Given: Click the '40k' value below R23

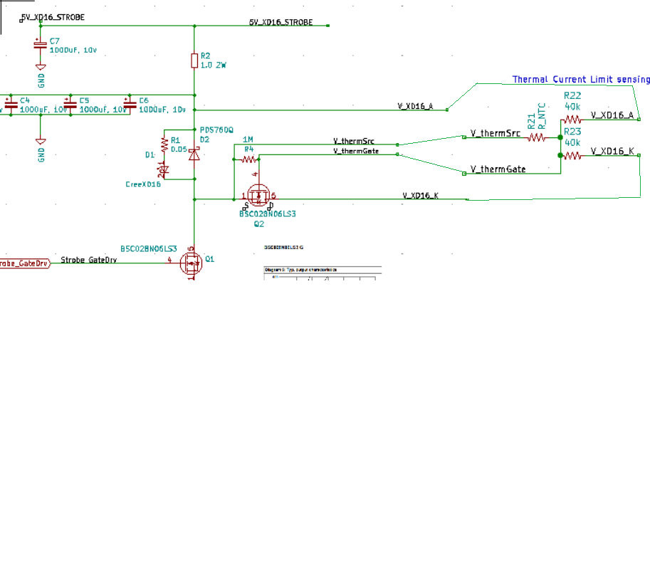Looking at the screenshot, I should click(572, 143).
